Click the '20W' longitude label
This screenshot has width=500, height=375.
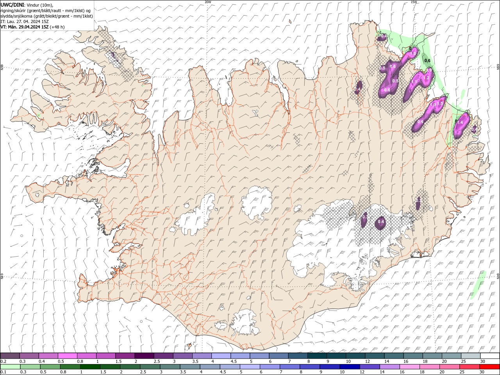208,2
